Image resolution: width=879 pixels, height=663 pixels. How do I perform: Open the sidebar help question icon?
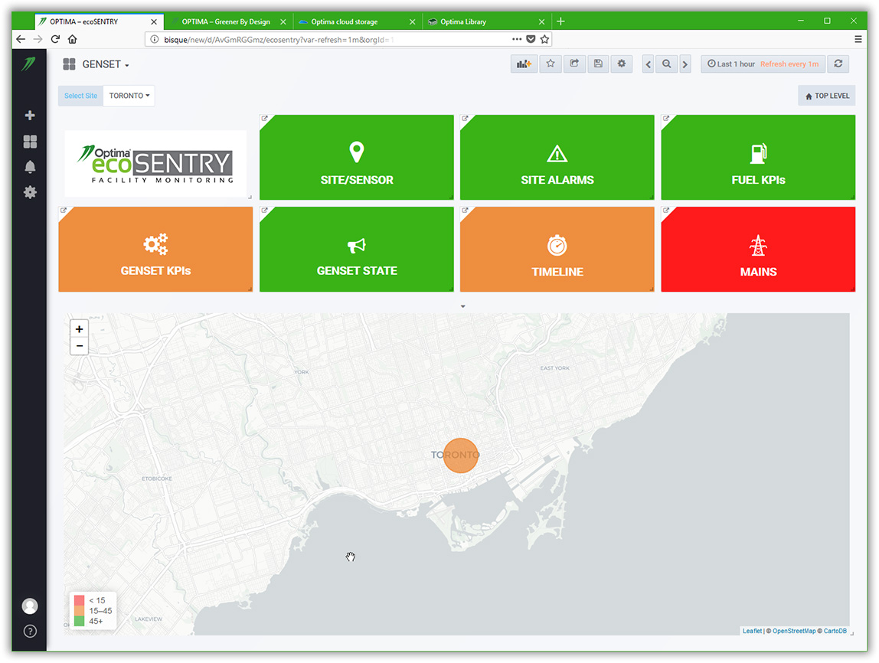point(31,631)
